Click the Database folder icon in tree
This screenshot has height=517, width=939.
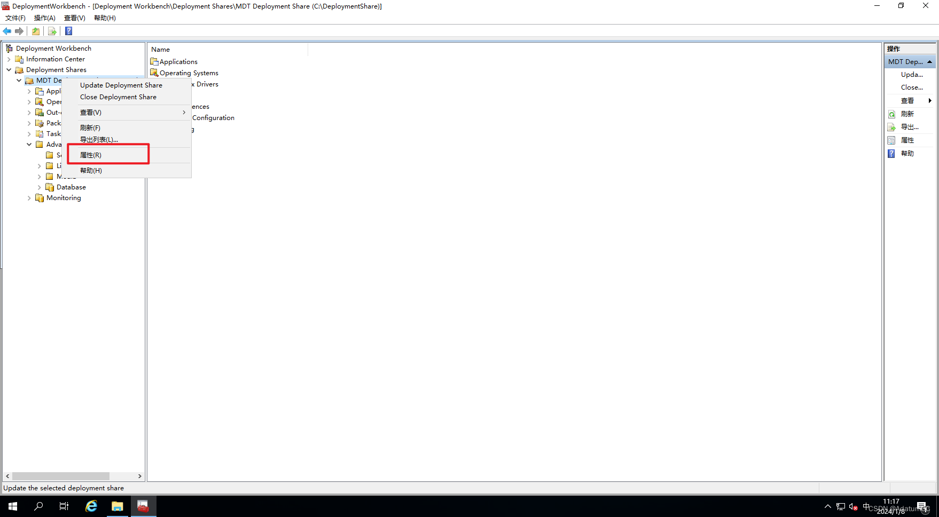tap(50, 187)
